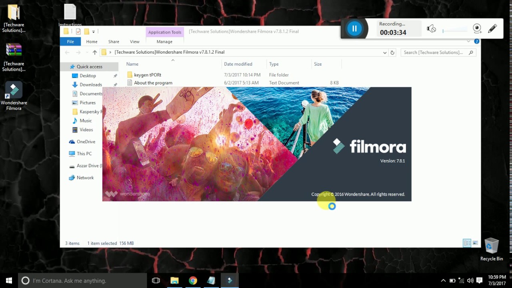Open Desktop in navigation pane

tap(88, 76)
